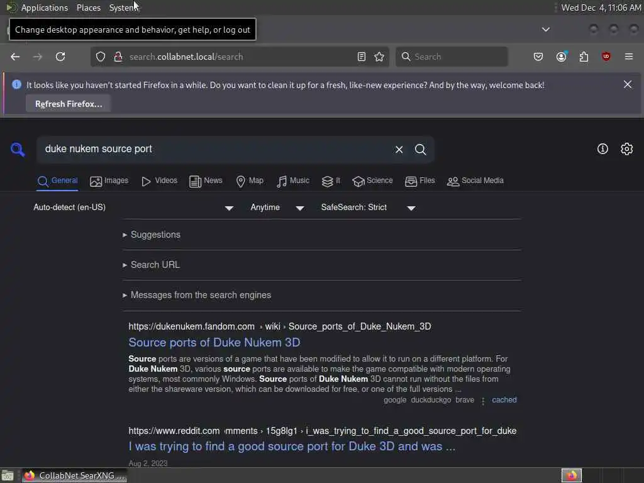This screenshot has height=483, width=644.
Task: Open the cached link of fandom result
Action: coord(504,399)
